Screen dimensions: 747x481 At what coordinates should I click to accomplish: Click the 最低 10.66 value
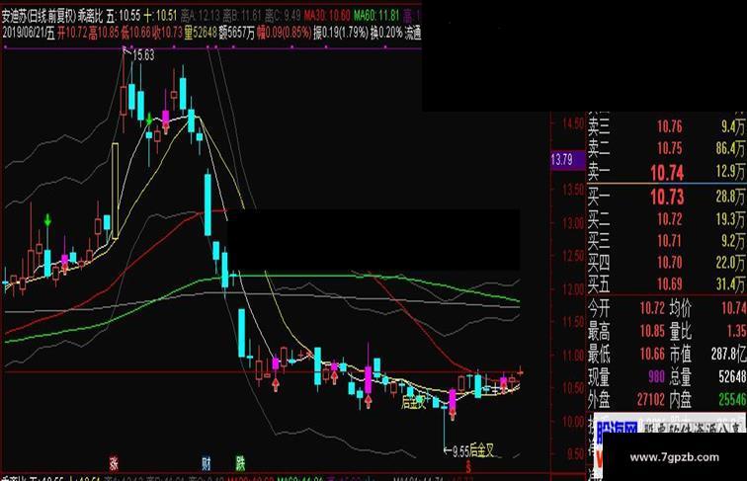click(652, 354)
